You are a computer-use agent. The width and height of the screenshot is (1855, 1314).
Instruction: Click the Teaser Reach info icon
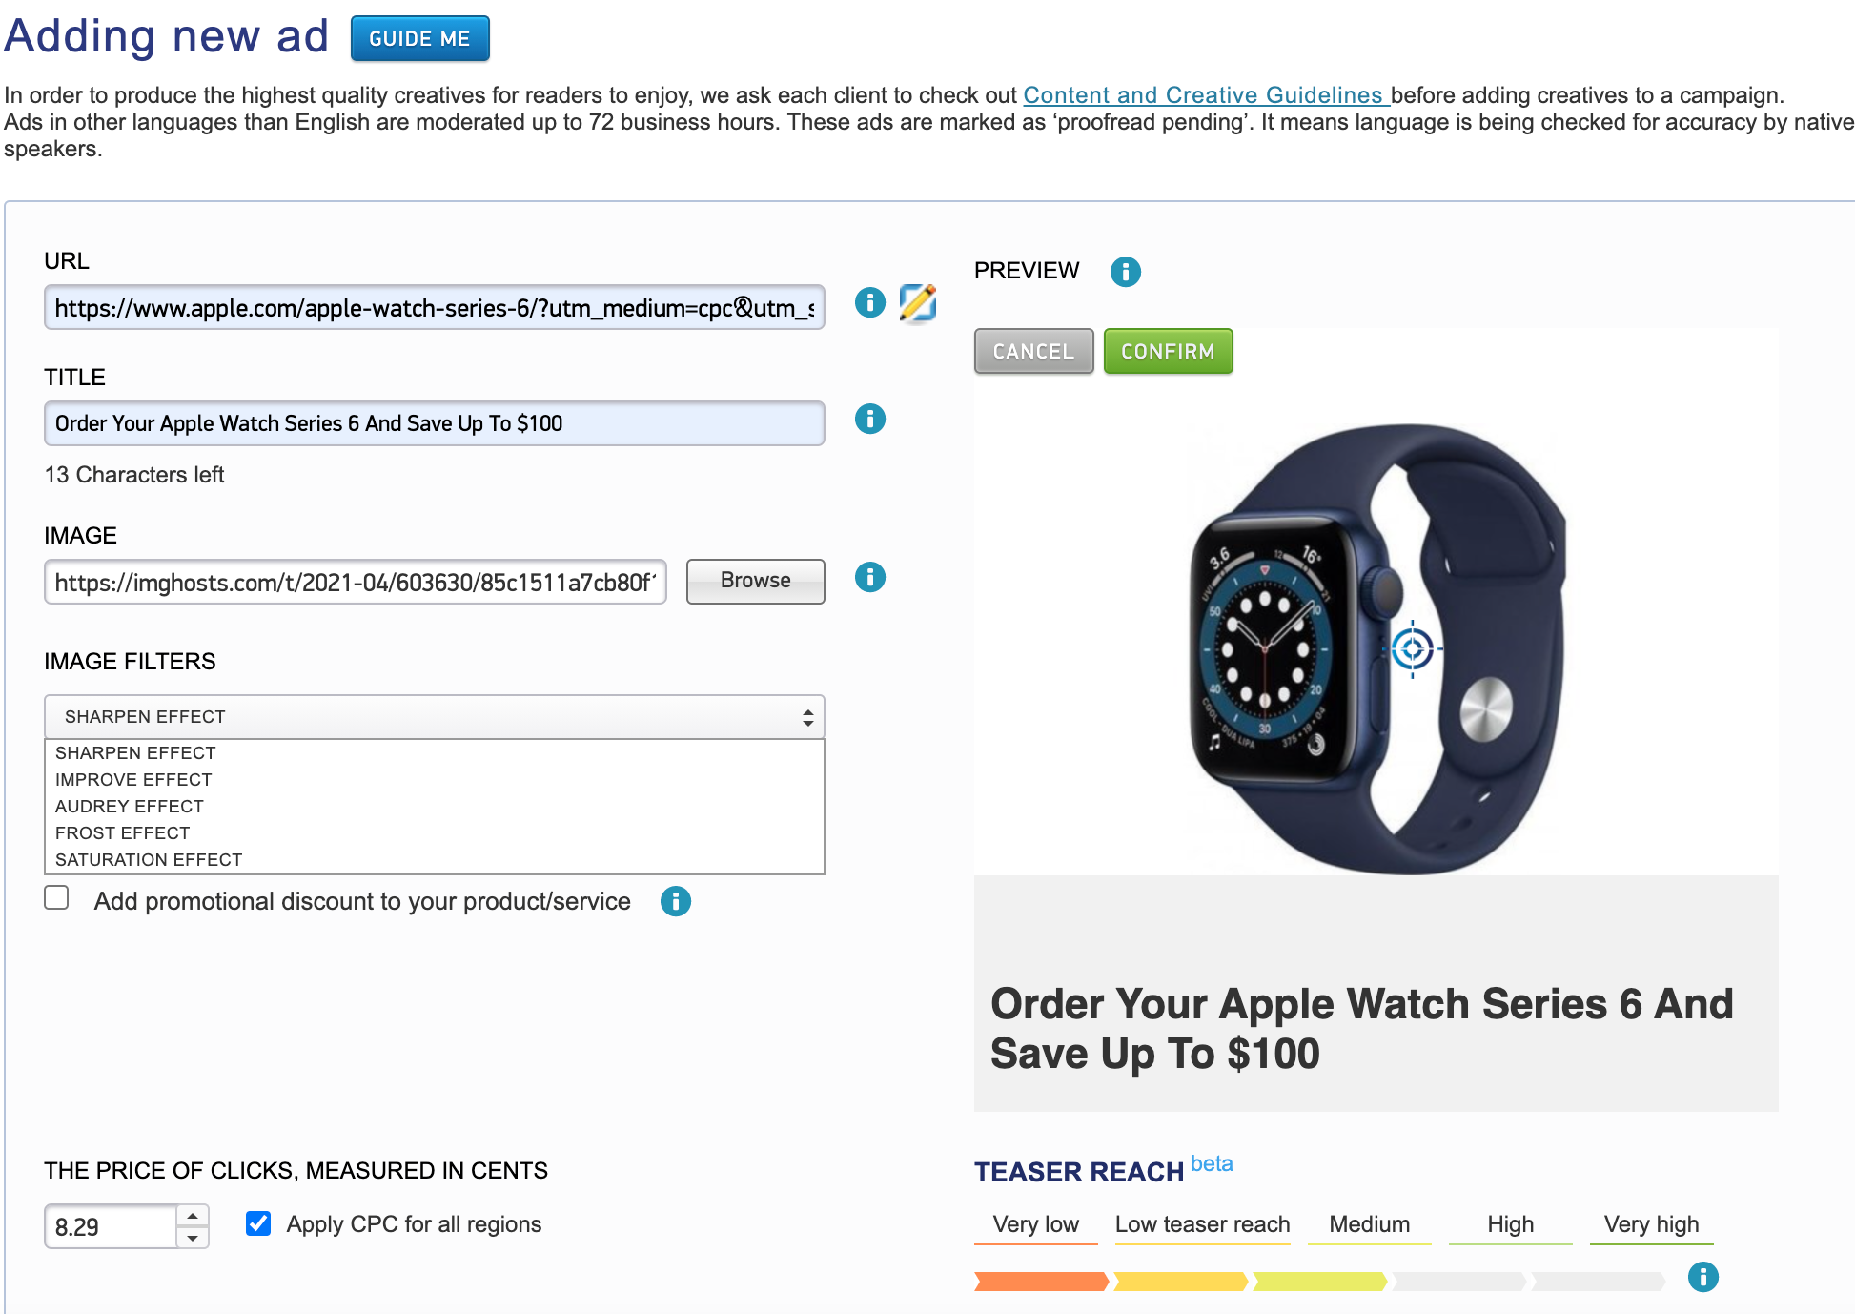click(x=1702, y=1277)
